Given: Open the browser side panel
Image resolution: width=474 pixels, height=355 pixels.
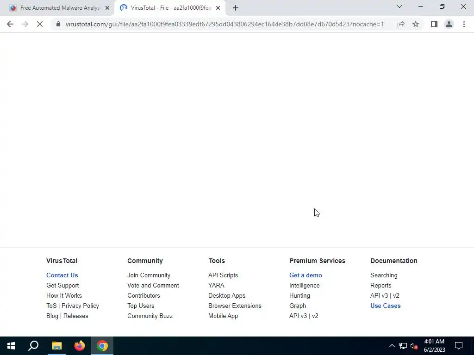Looking at the screenshot, I should click(x=434, y=24).
